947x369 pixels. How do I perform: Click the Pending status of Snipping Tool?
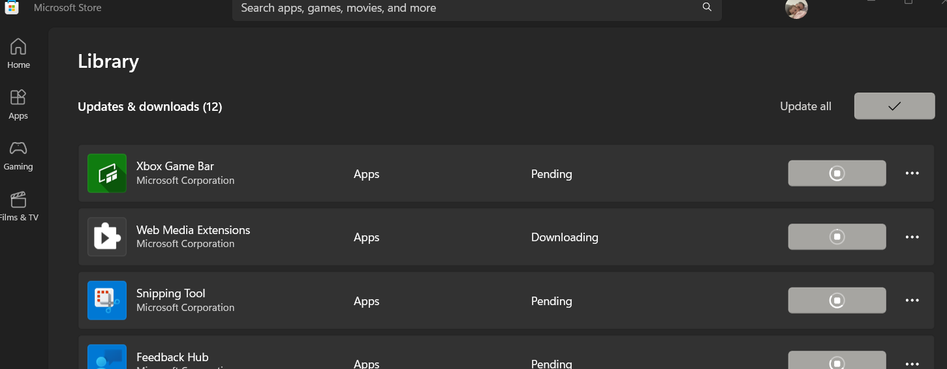(x=551, y=301)
